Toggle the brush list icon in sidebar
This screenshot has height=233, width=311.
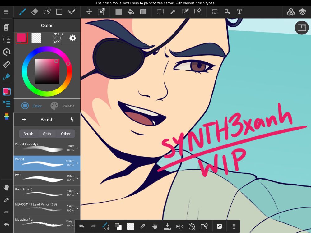(x=7, y=104)
